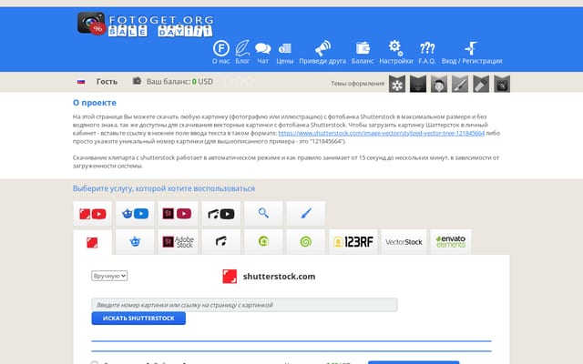Apply the flashlight theme

click(x=481, y=84)
